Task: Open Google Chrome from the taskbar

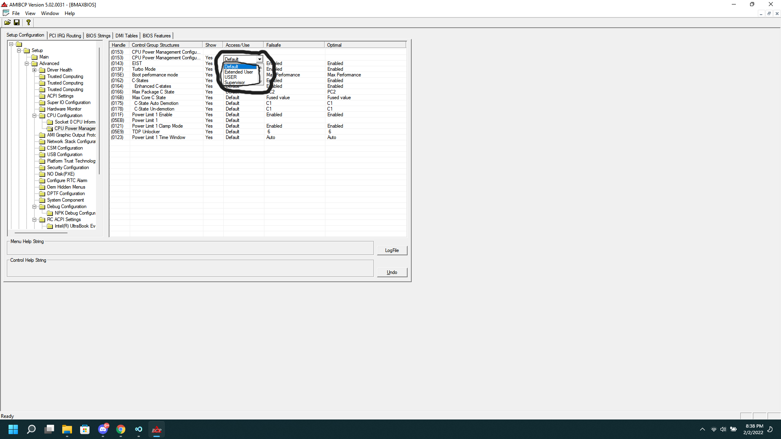Action: point(121,429)
